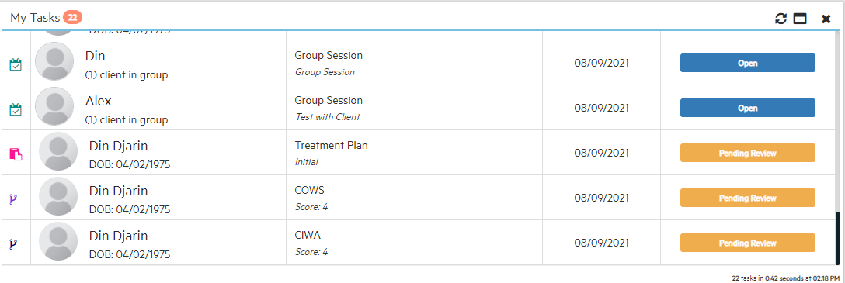This screenshot has height=283, width=845.
Task: Click the refresh tasks icon
Action: coord(781,19)
